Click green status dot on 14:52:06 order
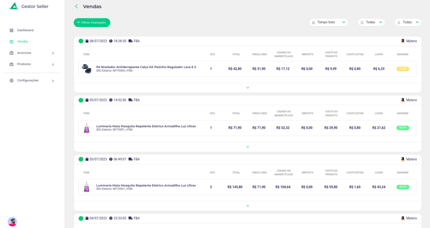The height and width of the screenshot is (228, 430). point(81,100)
